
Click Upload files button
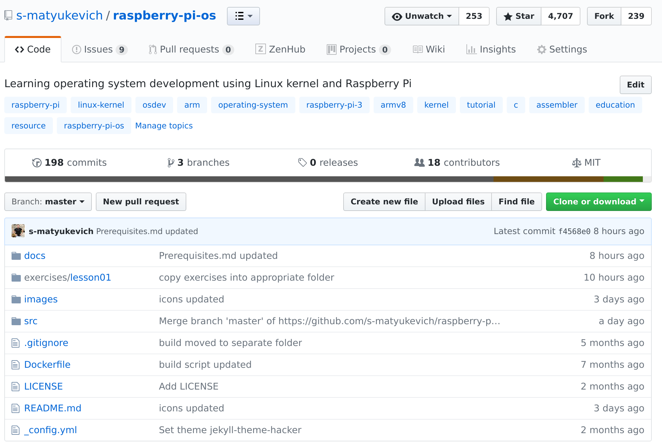458,202
